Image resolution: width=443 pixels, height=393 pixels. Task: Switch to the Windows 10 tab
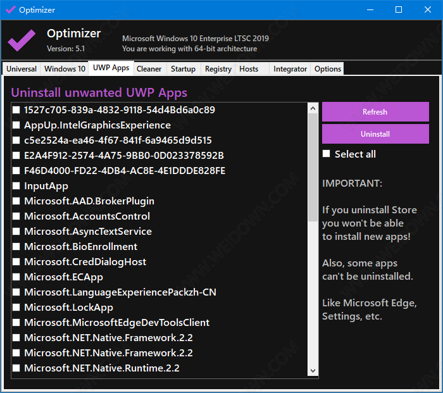tap(65, 69)
